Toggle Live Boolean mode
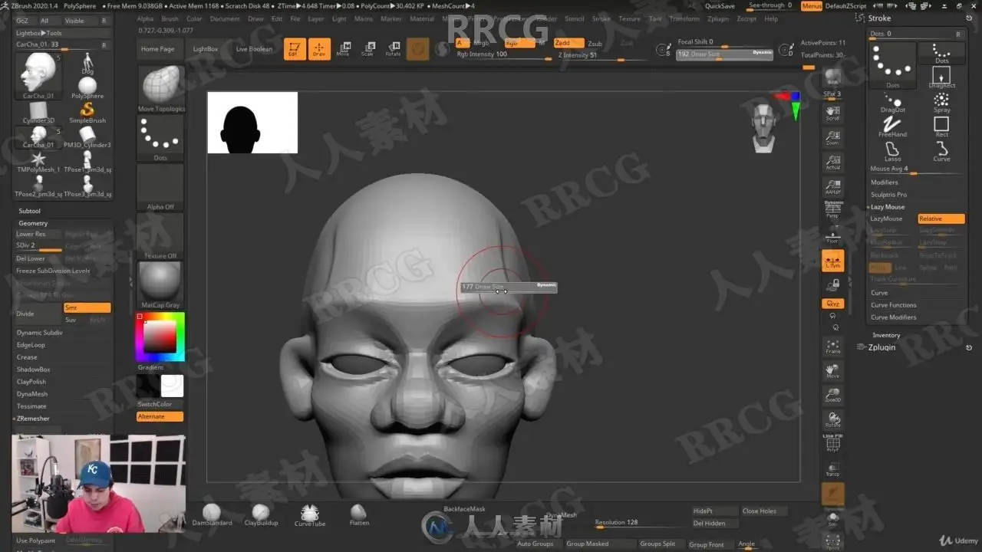The width and height of the screenshot is (982, 552). coord(254,49)
